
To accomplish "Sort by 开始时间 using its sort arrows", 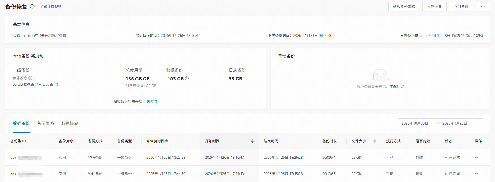I will (252, 141).
